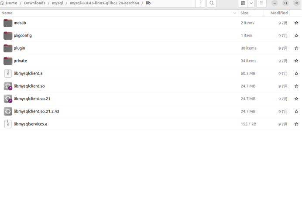Click the current lib breadcrumb
Screen dimensions: 302x198
(148, 3)
